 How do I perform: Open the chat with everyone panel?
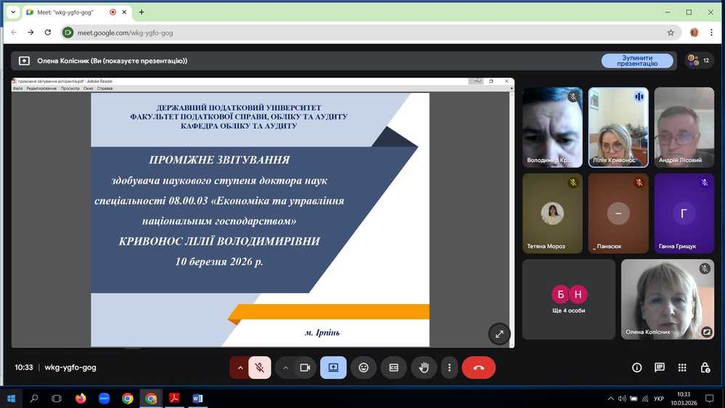(659, 368)
